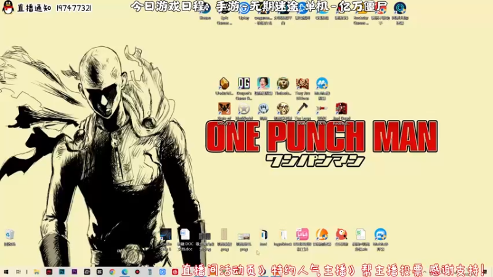Open the blue round character game shortcut
The height and width of the screenshot is (277, 493).
(263, 111)
